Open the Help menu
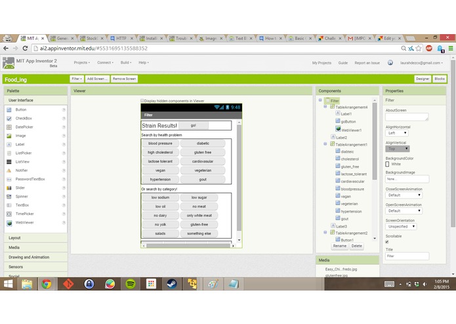The image size is (456, 324). 144,62
